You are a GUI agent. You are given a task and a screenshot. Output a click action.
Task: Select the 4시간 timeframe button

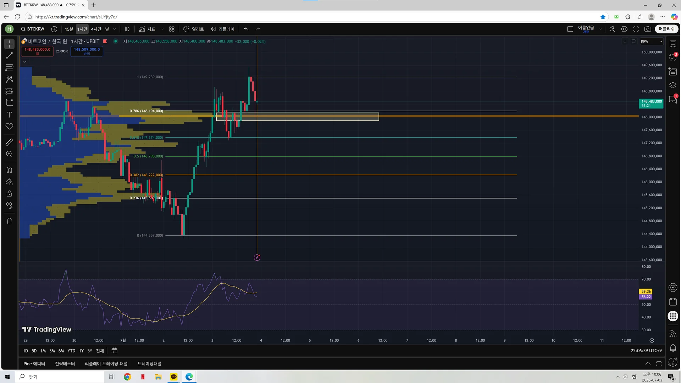(96, 29)
